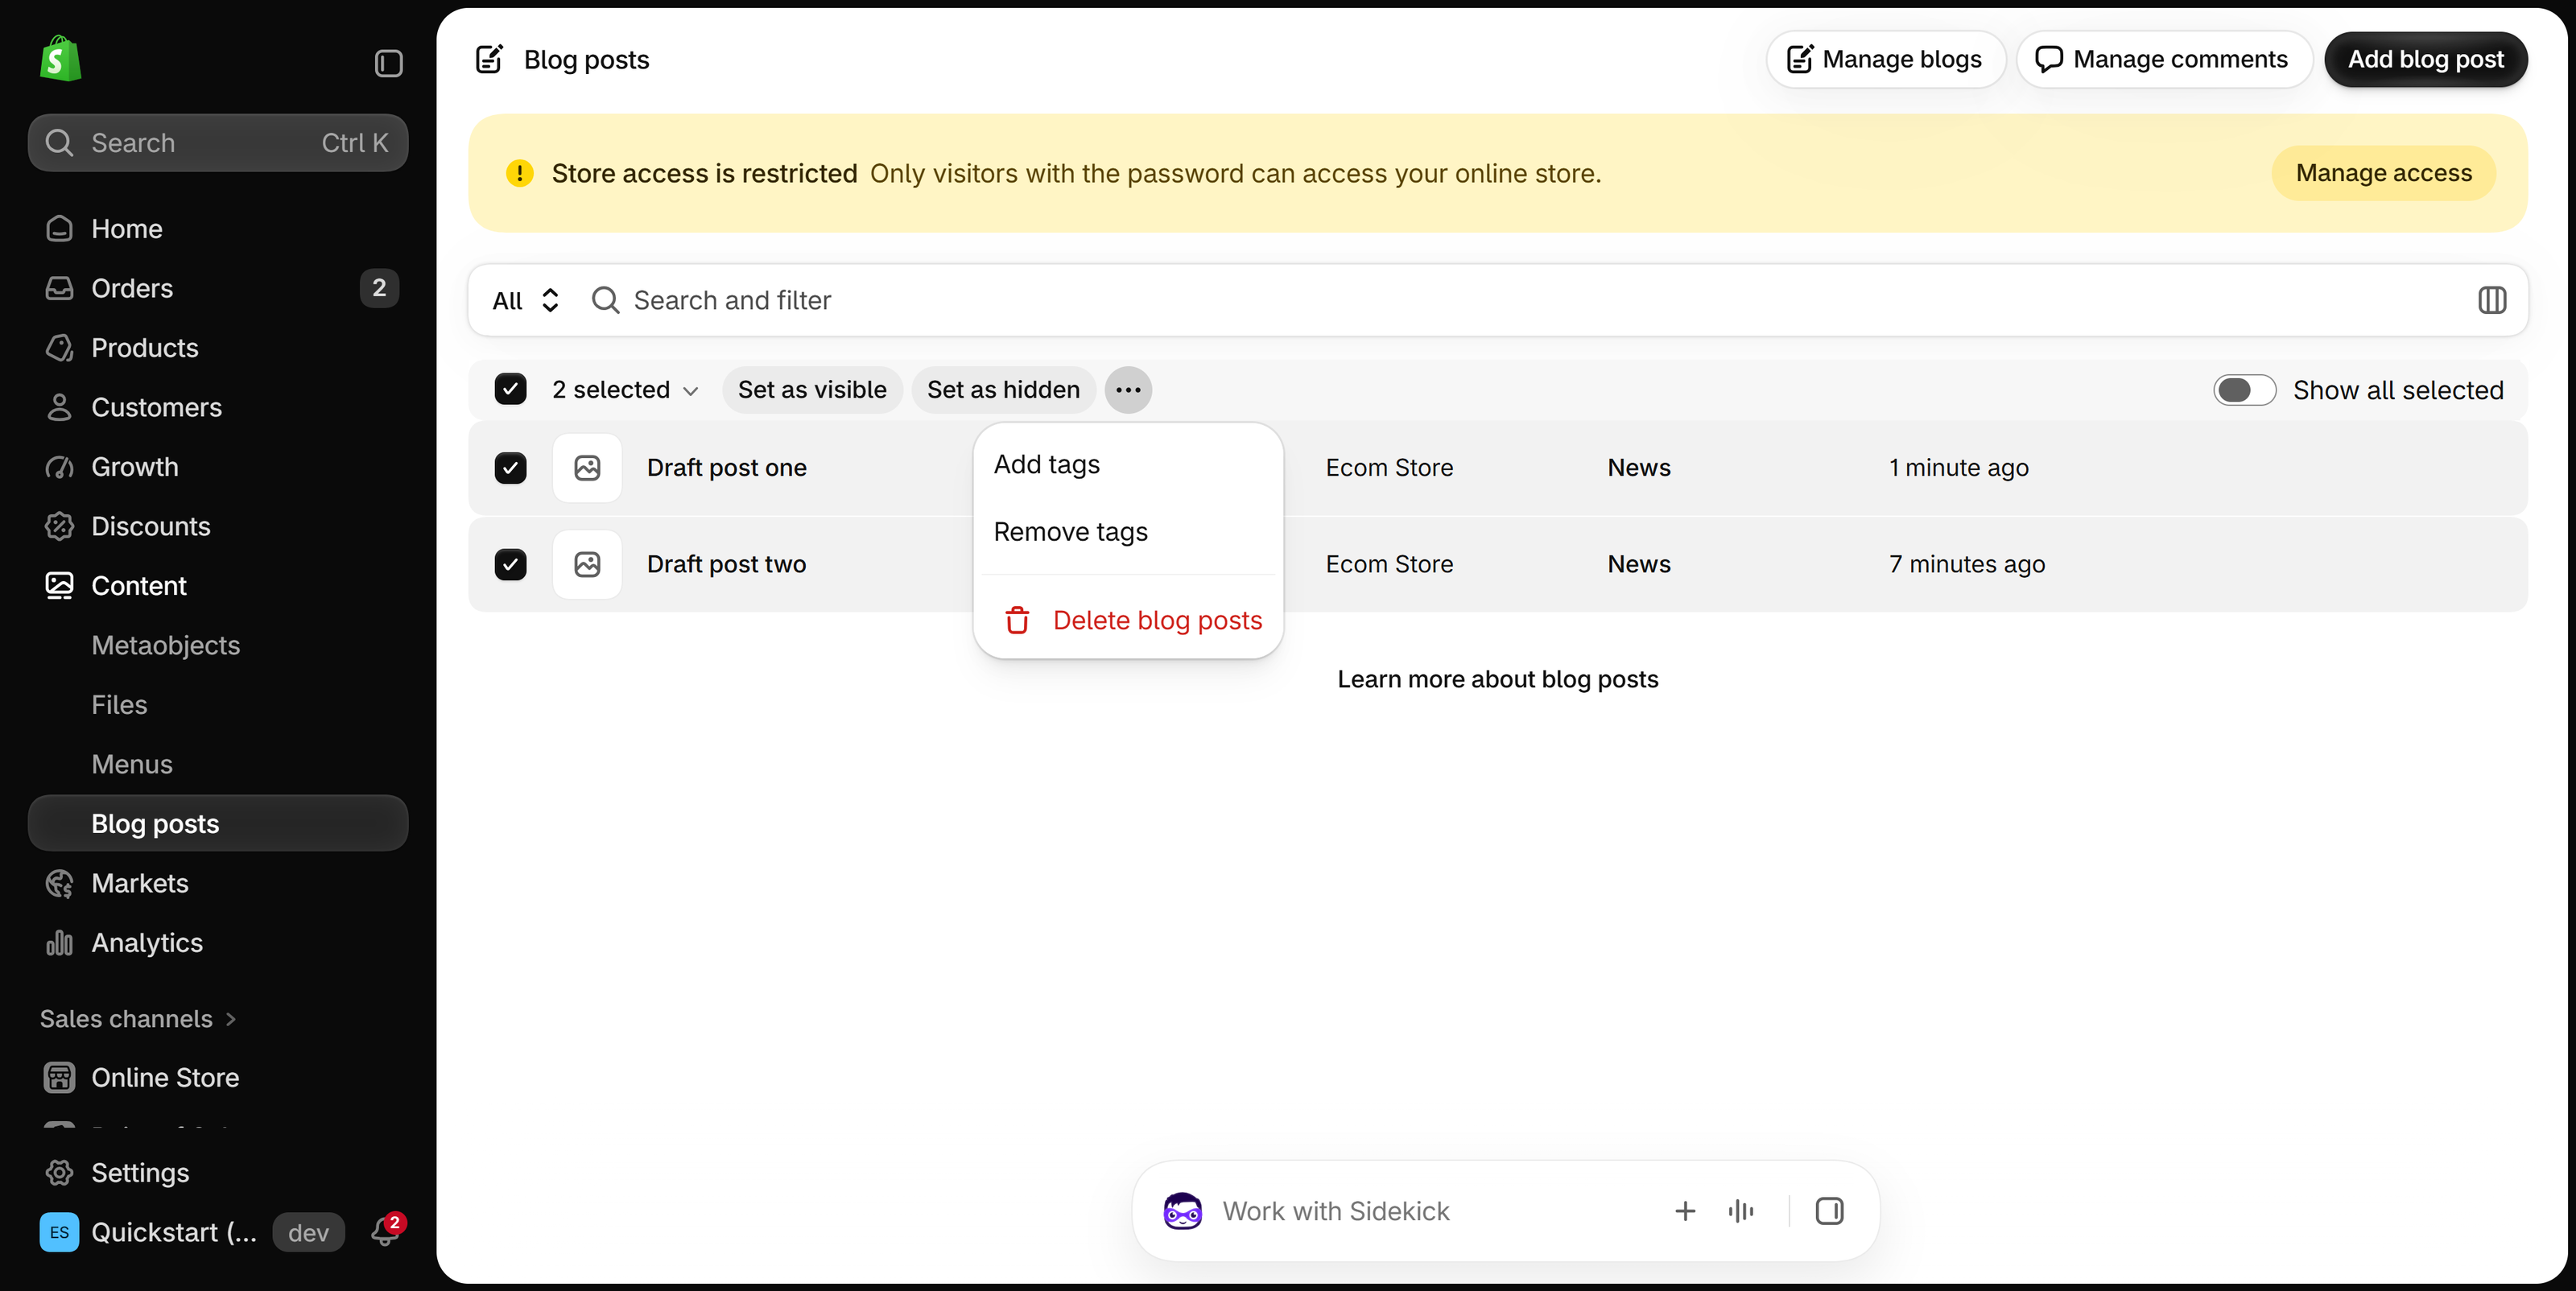Viewport: 2576px width, 1291px height.
Task: Open Files under Content
Action: pyautogui.click(x=218, y=705)
